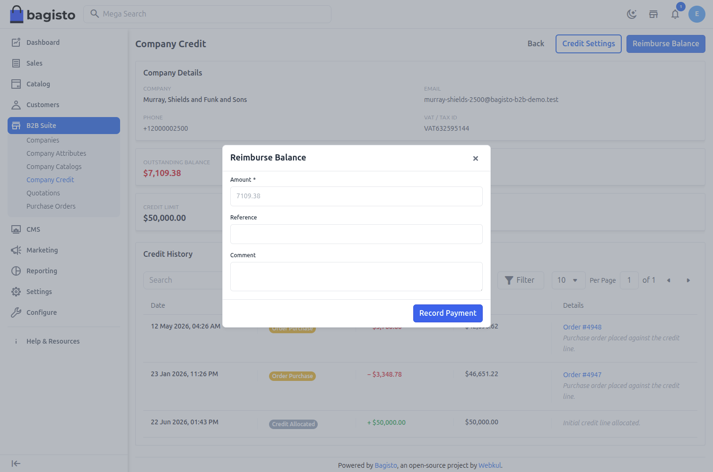This screenshot has width=713, height=472.
Task: Click credit limit $50,000.00 value
Action: click(x=165, y=218)
